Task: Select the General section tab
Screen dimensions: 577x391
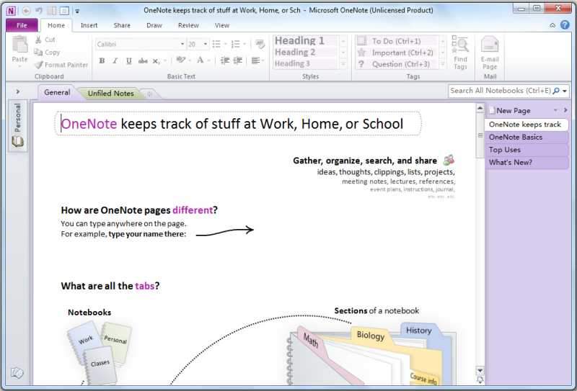Action: click(57, 93)
